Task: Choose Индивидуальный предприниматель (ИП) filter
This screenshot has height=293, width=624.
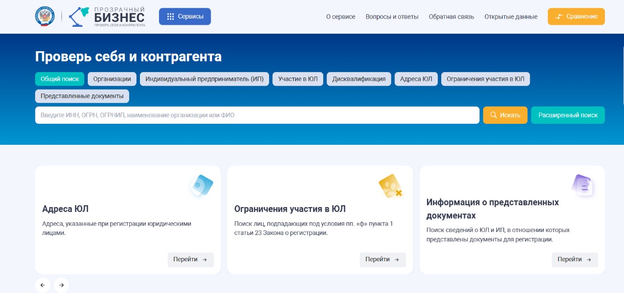Action: pos(204,79)
